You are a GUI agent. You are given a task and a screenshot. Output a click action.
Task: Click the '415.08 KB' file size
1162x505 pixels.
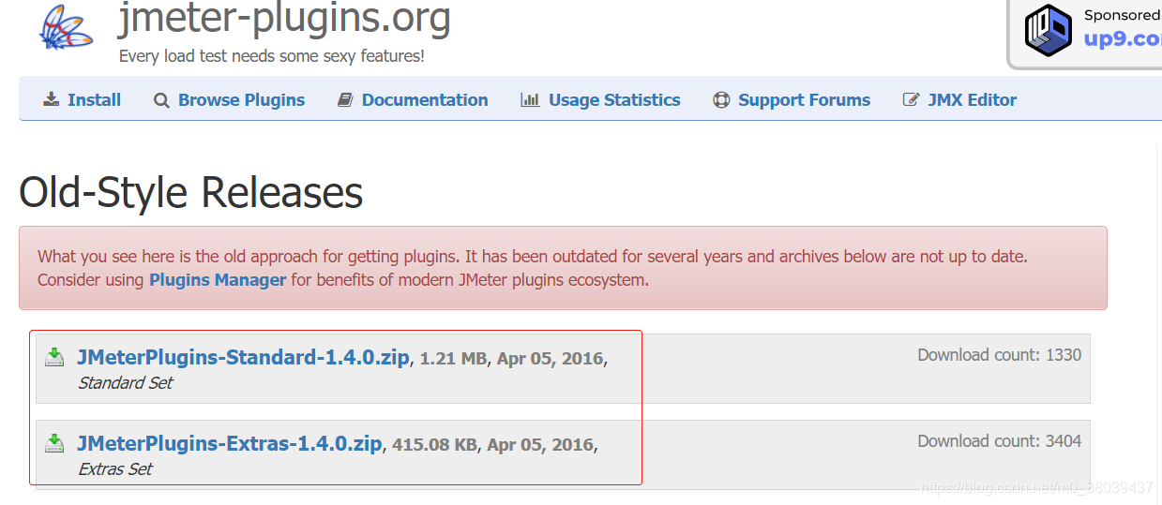click(434, 445)
